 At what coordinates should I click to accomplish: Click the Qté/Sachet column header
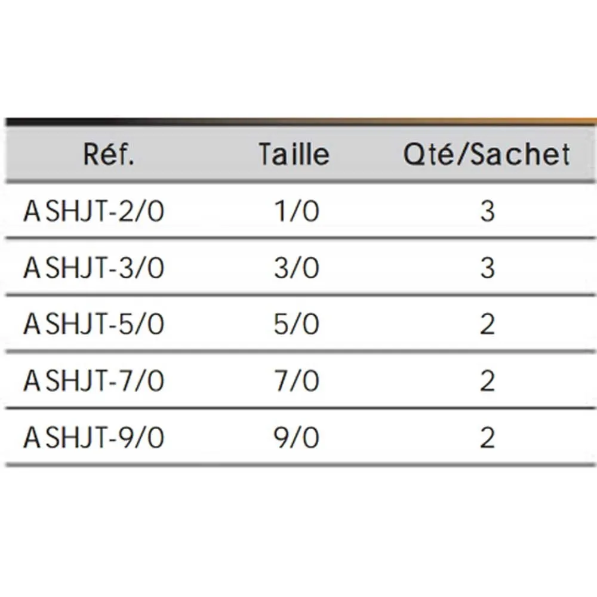pos(487,155)
